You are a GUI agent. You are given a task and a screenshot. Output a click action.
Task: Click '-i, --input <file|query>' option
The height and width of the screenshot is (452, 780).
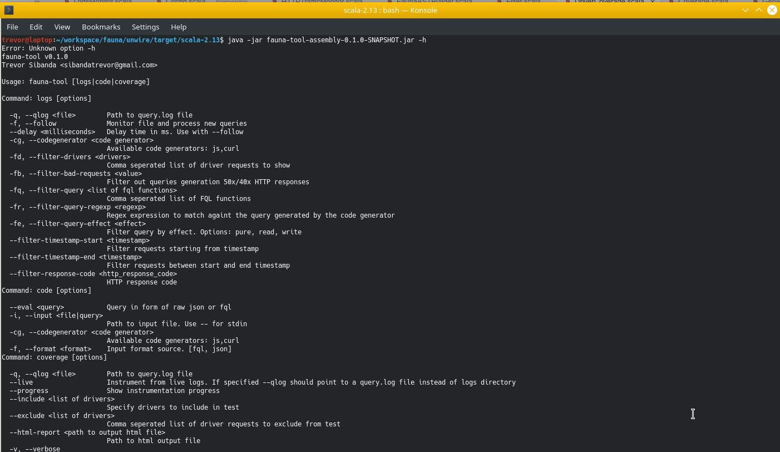[x=56, y=316]
